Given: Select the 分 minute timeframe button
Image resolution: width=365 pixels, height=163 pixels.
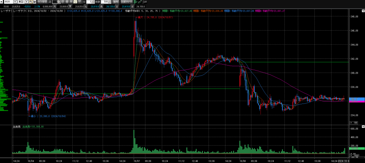Looking at the screenshot, I should pos(75,2).
